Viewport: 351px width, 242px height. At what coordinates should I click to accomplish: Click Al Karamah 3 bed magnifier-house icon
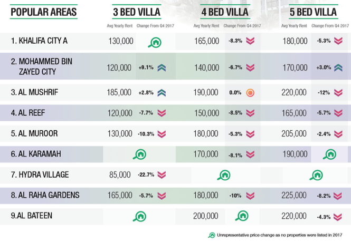139,154
